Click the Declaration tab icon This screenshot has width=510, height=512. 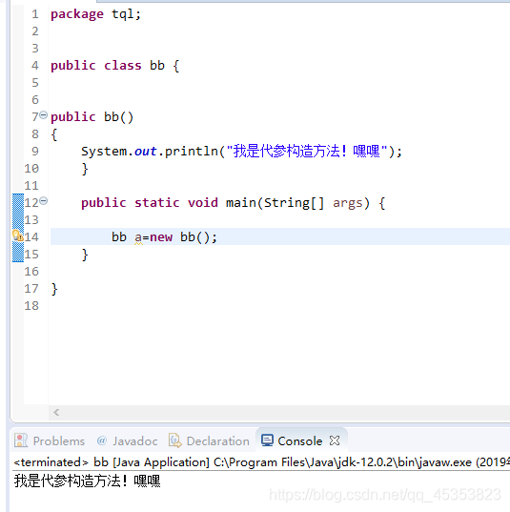[x=175, y=440]
